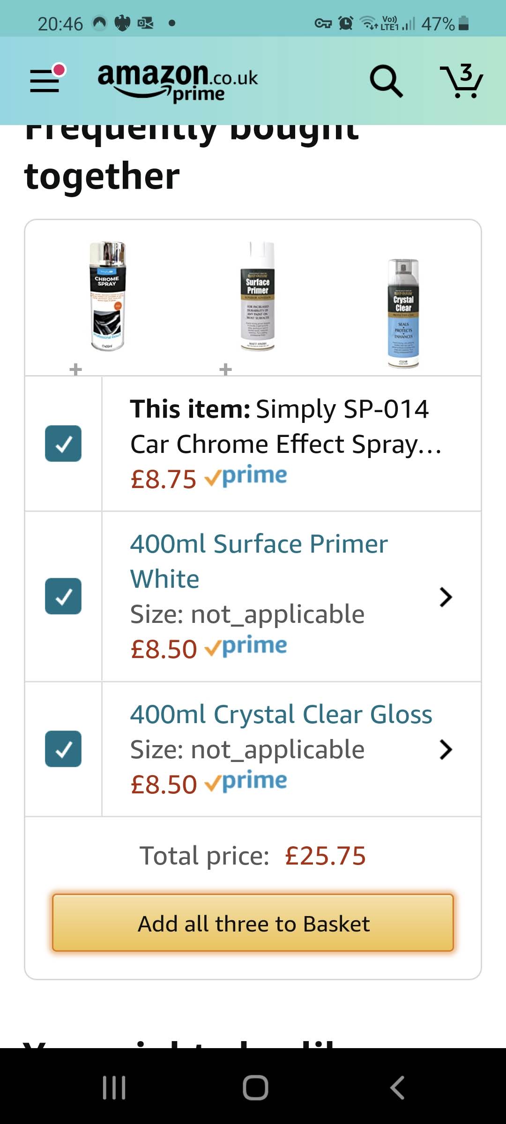Screen dimensions: 506x1124
Task: Open the 400ml Crystal Clear Gloss link
Action: [x=281, y=715]
